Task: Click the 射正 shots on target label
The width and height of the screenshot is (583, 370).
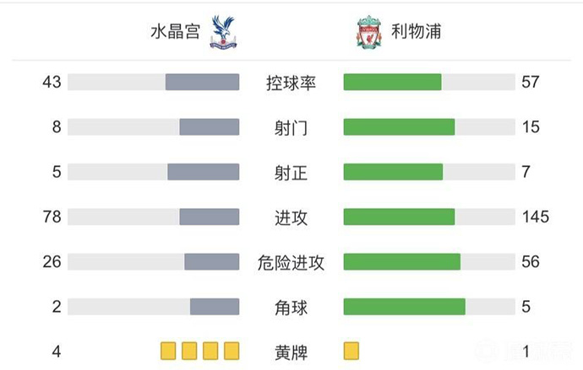Action: click(291, 172)
